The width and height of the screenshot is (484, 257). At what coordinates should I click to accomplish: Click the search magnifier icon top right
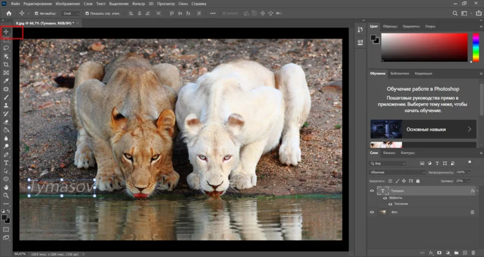(455, 14)
